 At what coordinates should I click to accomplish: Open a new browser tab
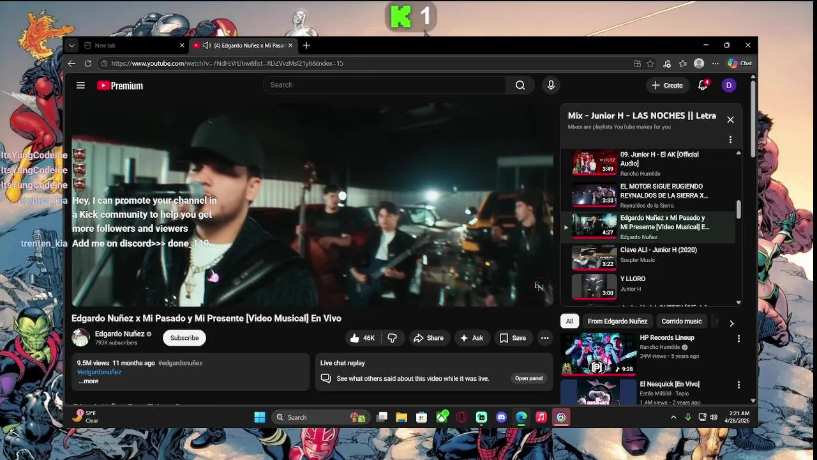[x=306, y=45]
